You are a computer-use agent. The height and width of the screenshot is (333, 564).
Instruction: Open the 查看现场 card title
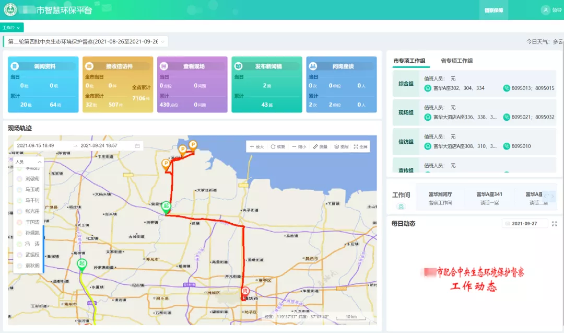[194, 66]
